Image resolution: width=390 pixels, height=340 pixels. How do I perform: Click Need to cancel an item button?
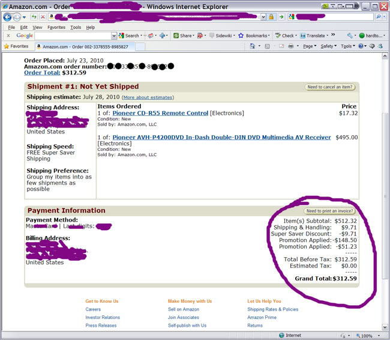click(x=330, y=87)
